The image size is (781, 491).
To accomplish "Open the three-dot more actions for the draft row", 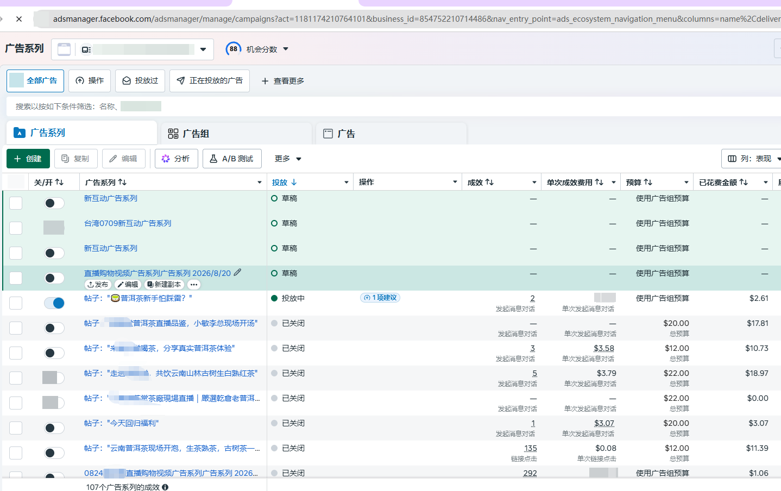I will (x=194, y=284).
